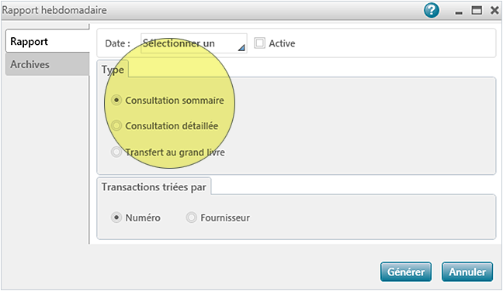Click the Générer button
503x291 pixels.
click(406, 272)
